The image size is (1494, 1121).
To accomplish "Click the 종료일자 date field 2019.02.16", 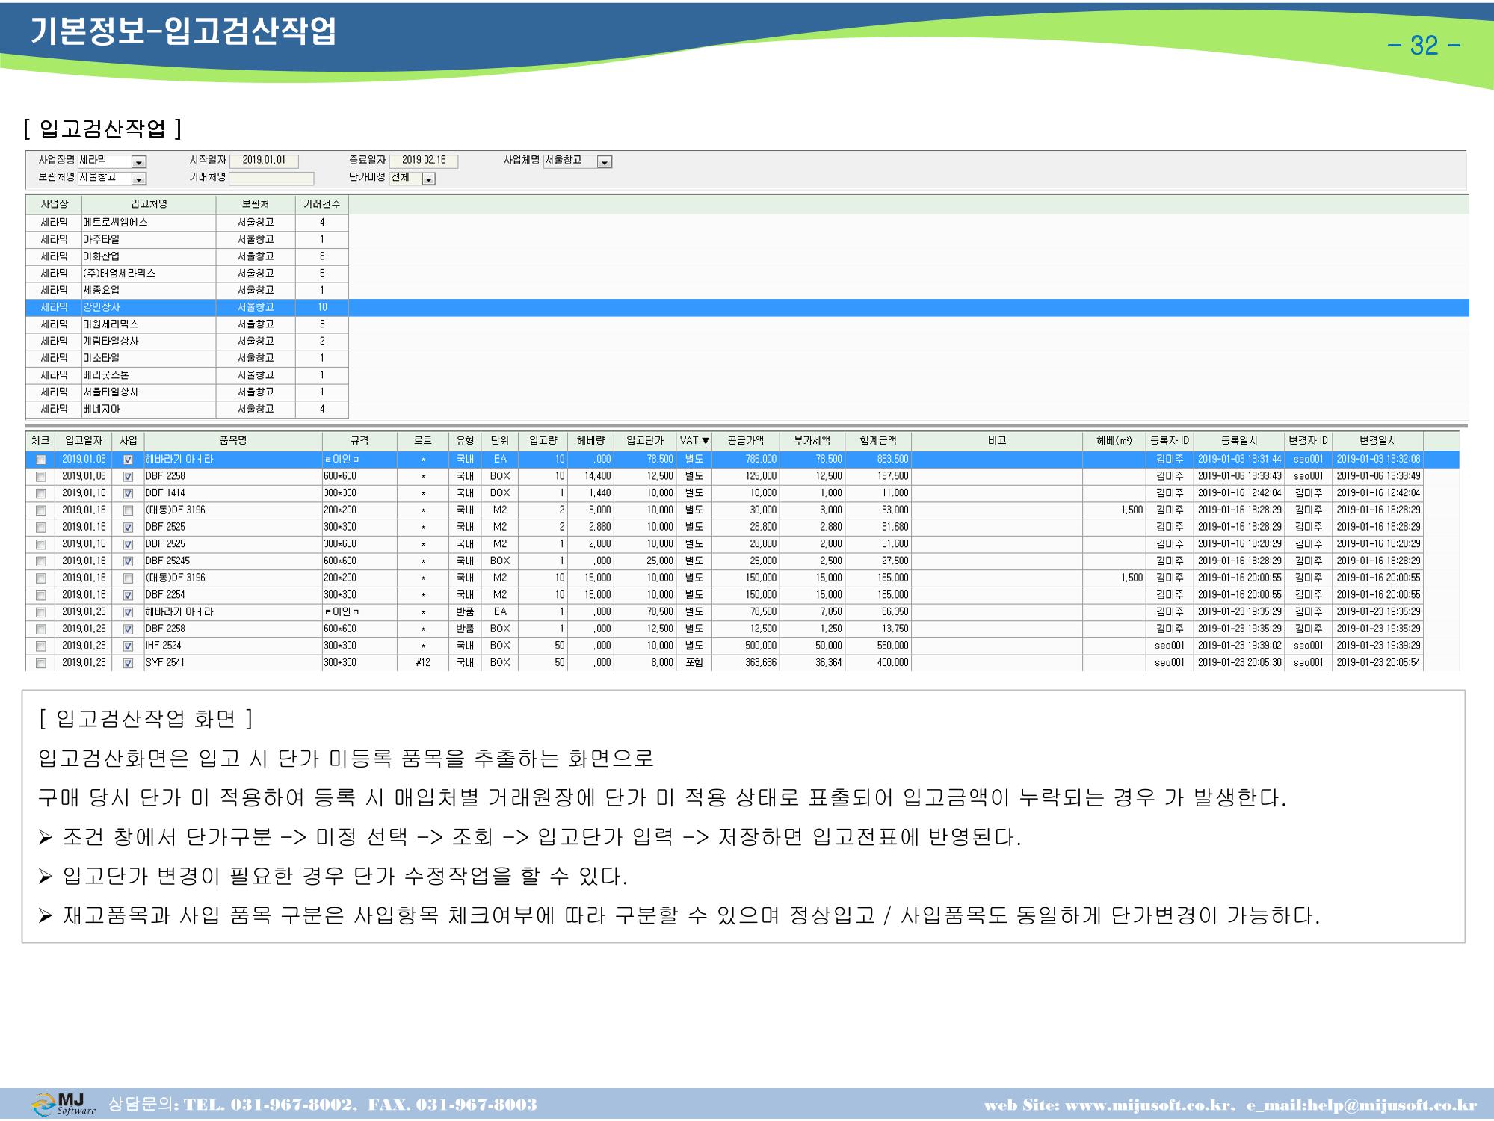I will (423, 161).
